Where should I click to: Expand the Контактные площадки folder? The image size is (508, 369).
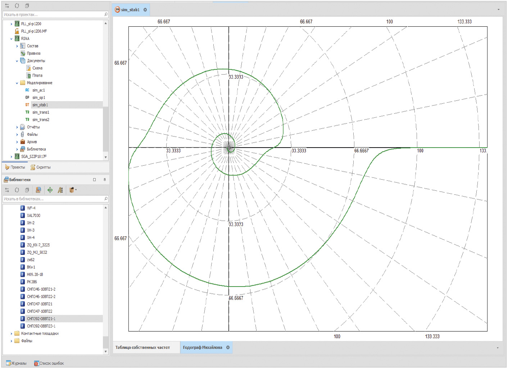click(12, 334)
